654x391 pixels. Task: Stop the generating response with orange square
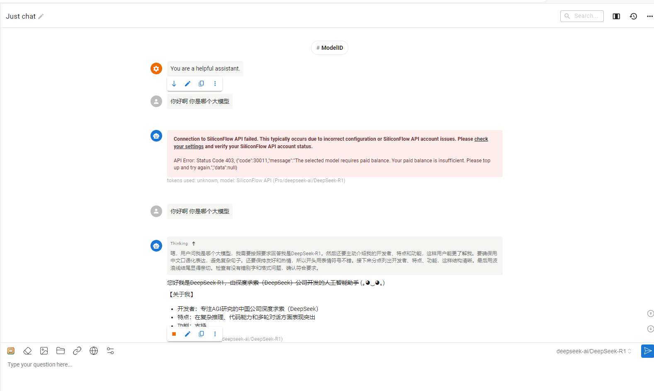coord(174,334)
